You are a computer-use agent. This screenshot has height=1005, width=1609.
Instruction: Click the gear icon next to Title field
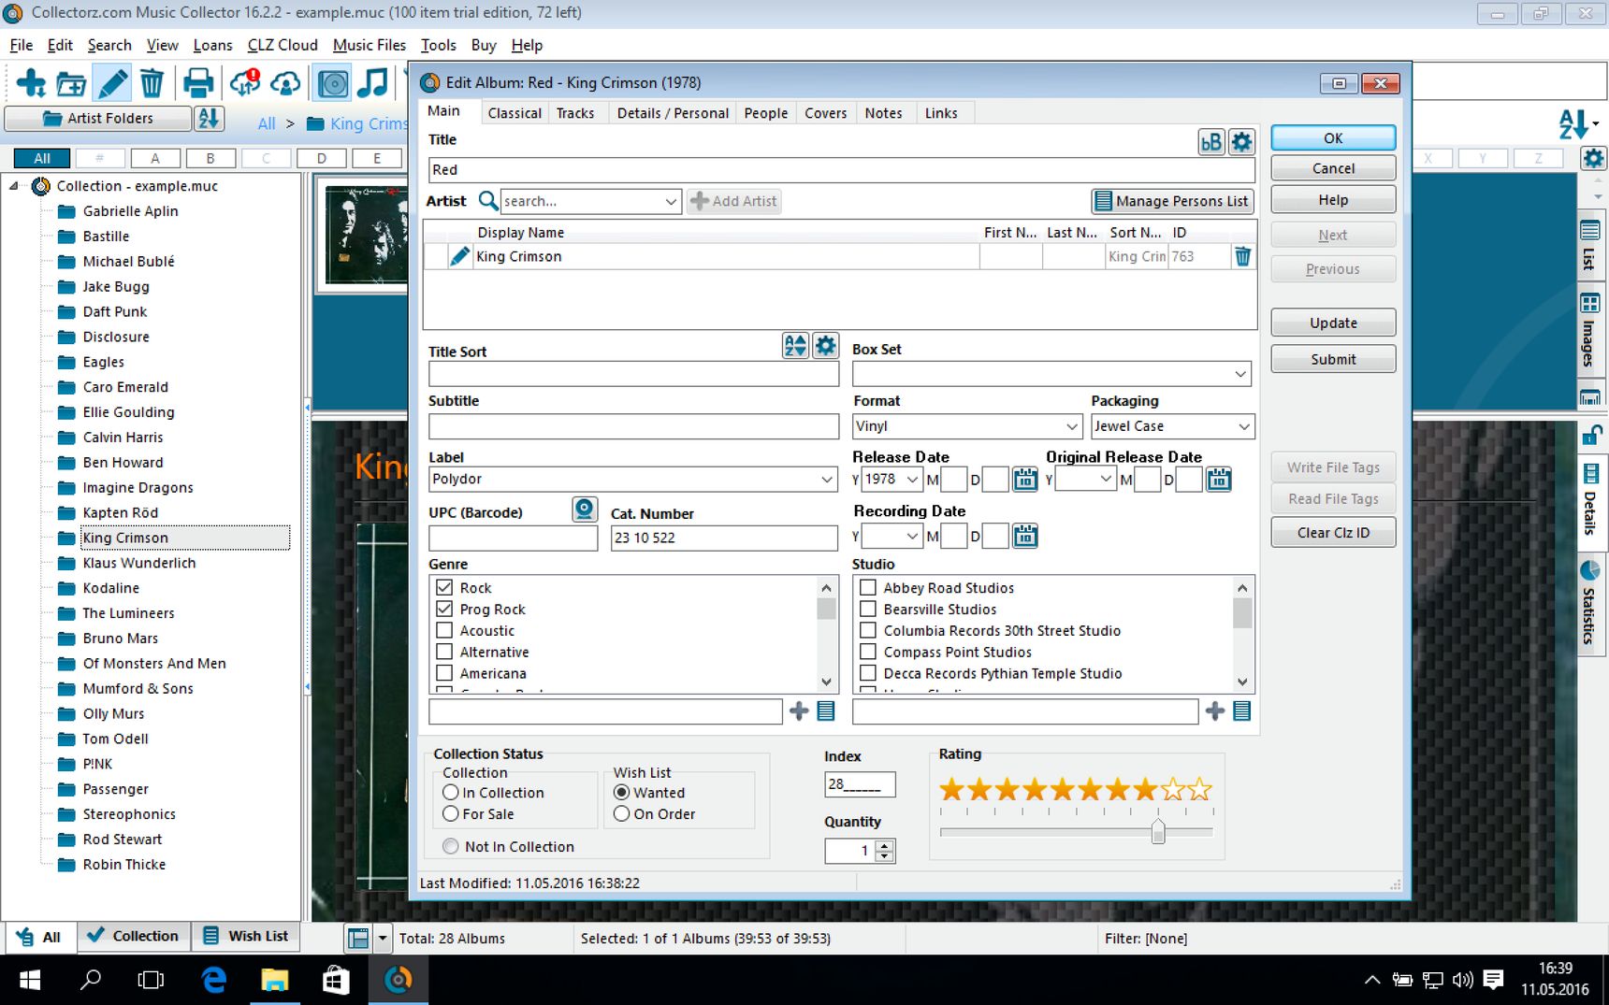[x=1241, y=142]
